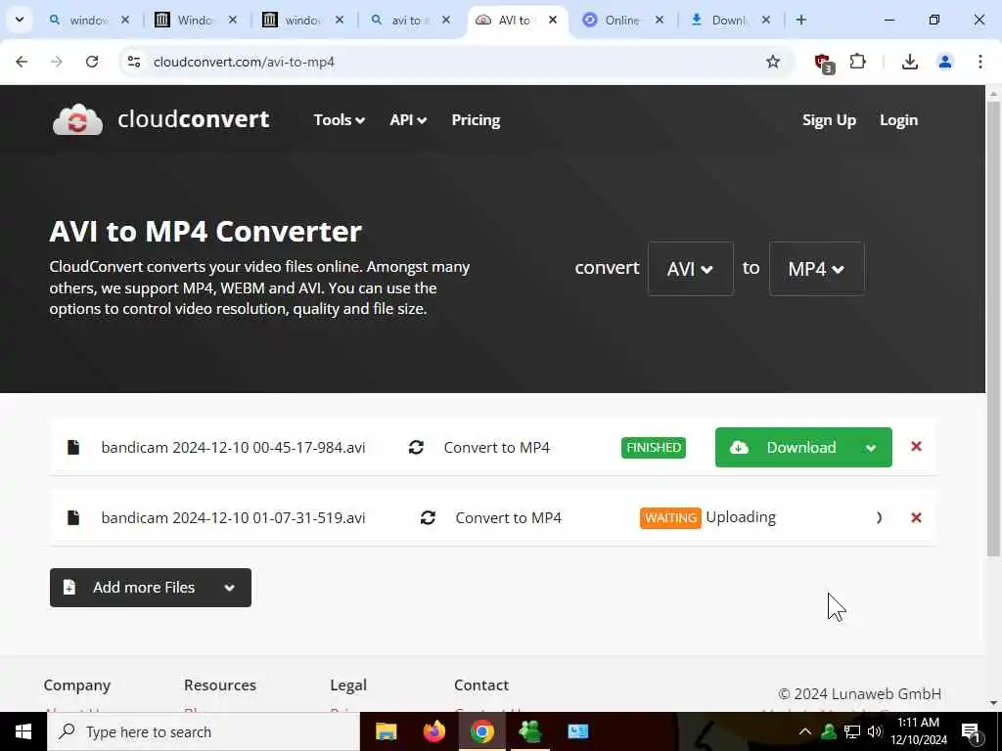Viewport: 1002px width, 751px height.
Task: Open Chrome downloads icon
Action: tap(909, 62)
